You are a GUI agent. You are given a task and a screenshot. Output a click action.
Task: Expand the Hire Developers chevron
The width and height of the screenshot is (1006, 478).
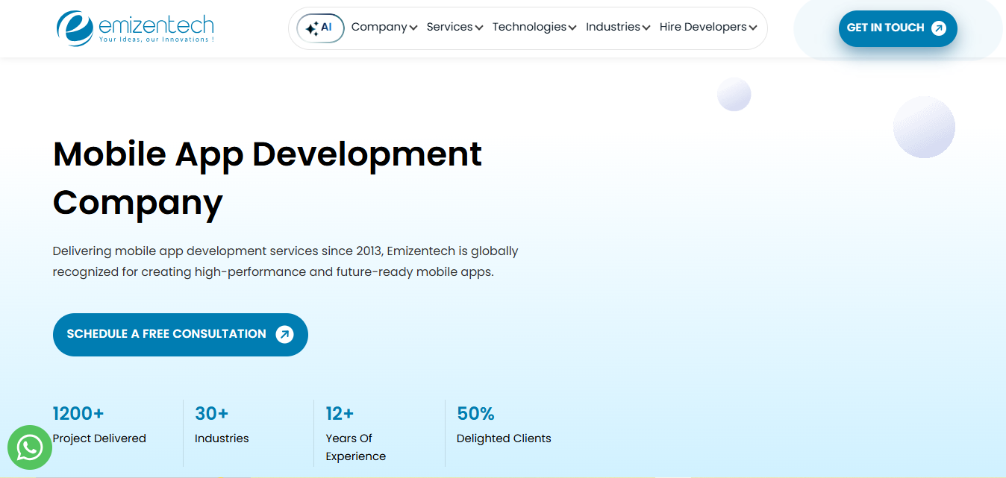coord(753,28)
